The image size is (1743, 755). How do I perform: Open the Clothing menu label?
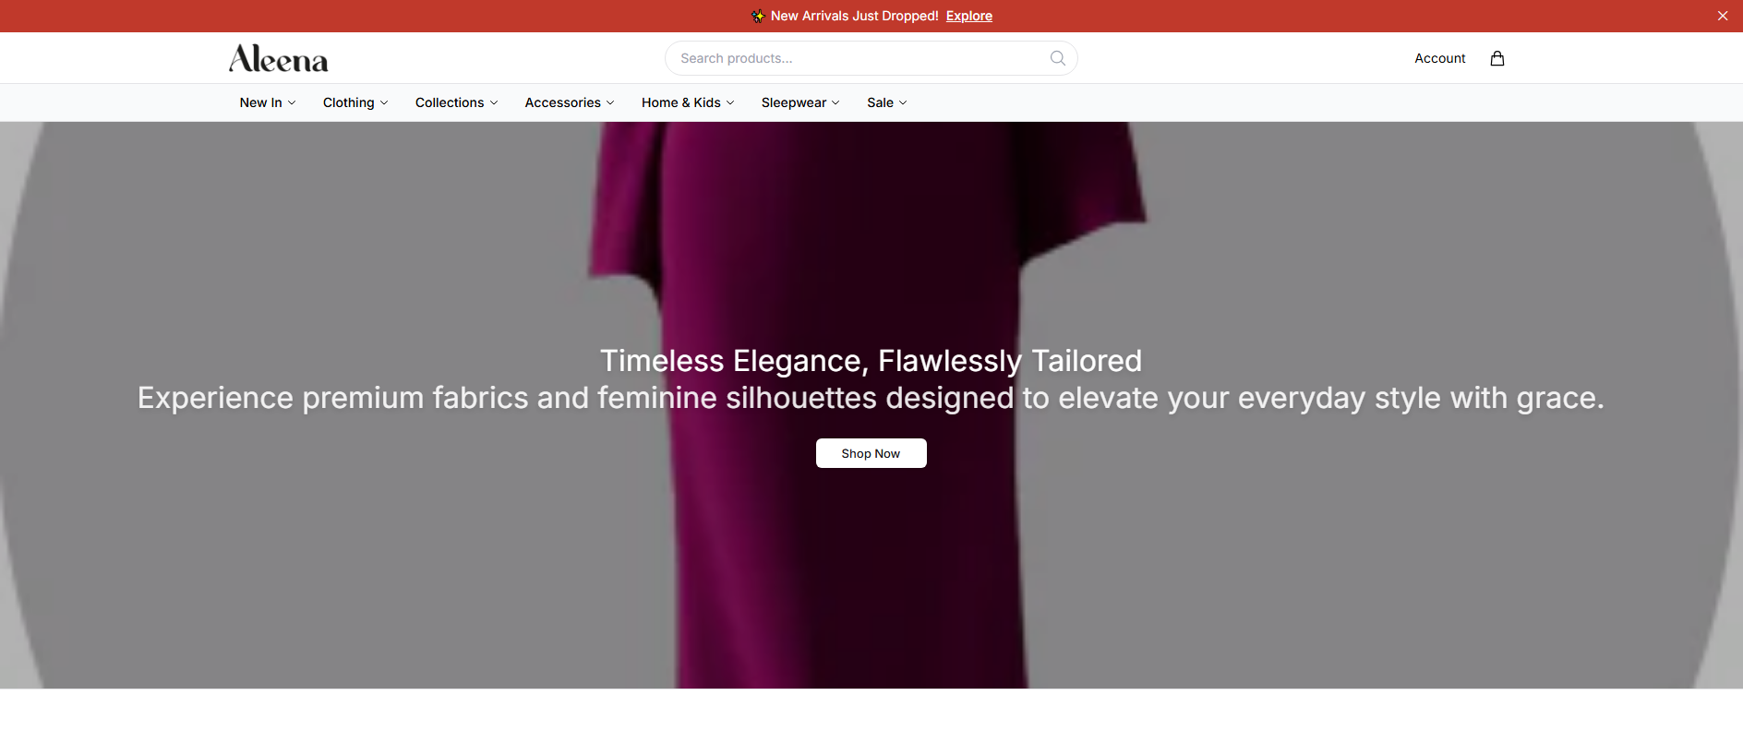click(349, 102)
